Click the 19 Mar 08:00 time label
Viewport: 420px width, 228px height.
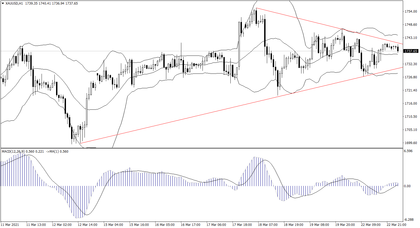[319, 225]
